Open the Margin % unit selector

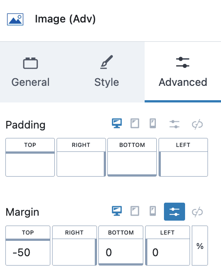coord(200,245)
